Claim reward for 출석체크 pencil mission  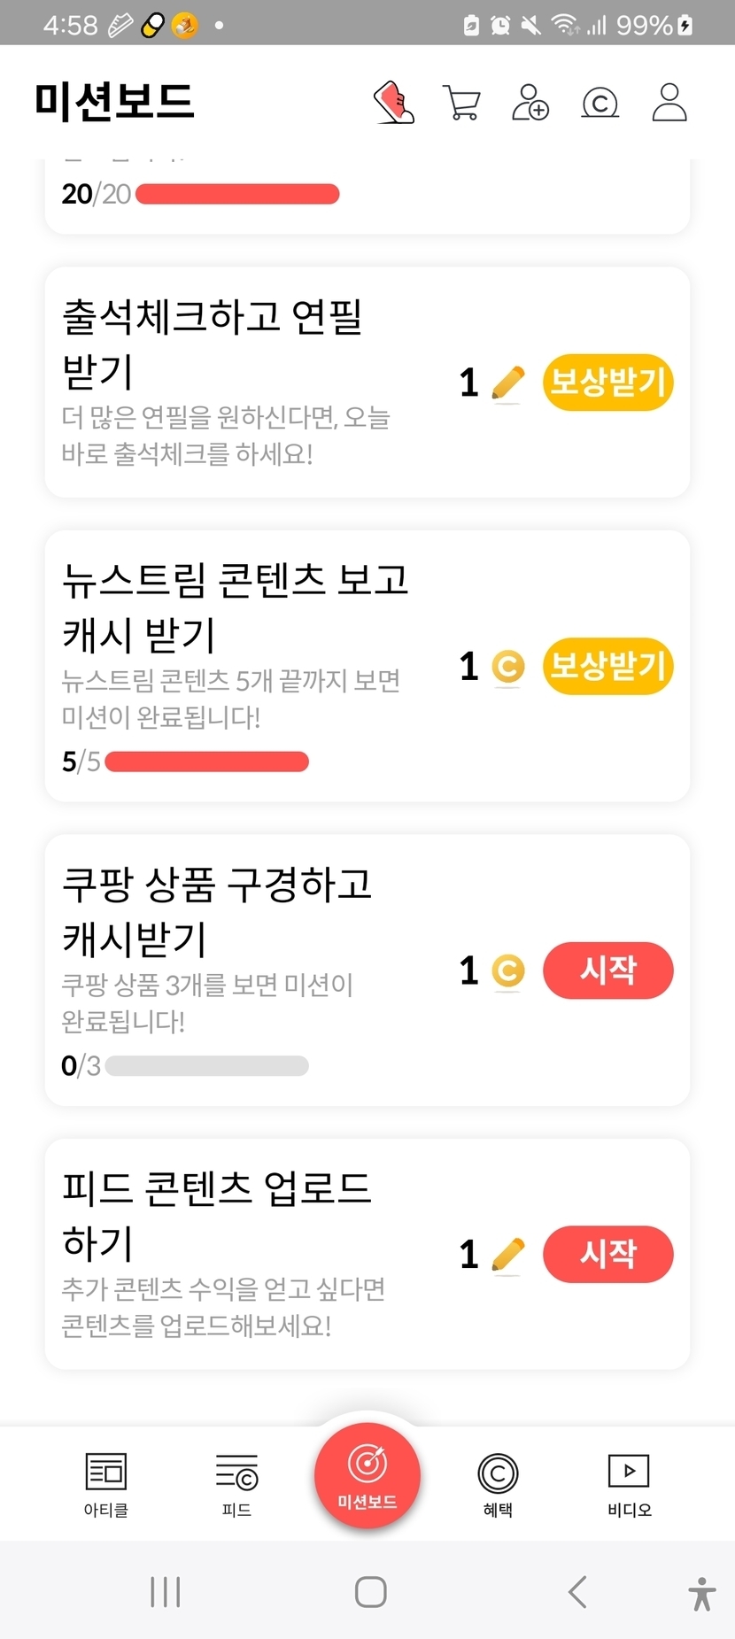[607, 383]
